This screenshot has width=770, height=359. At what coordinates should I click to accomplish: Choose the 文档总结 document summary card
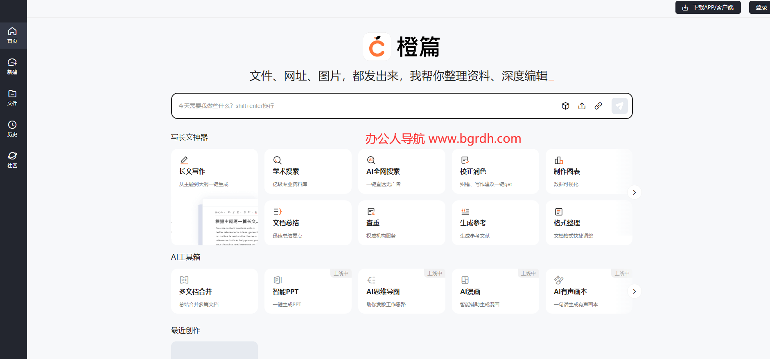308,223
